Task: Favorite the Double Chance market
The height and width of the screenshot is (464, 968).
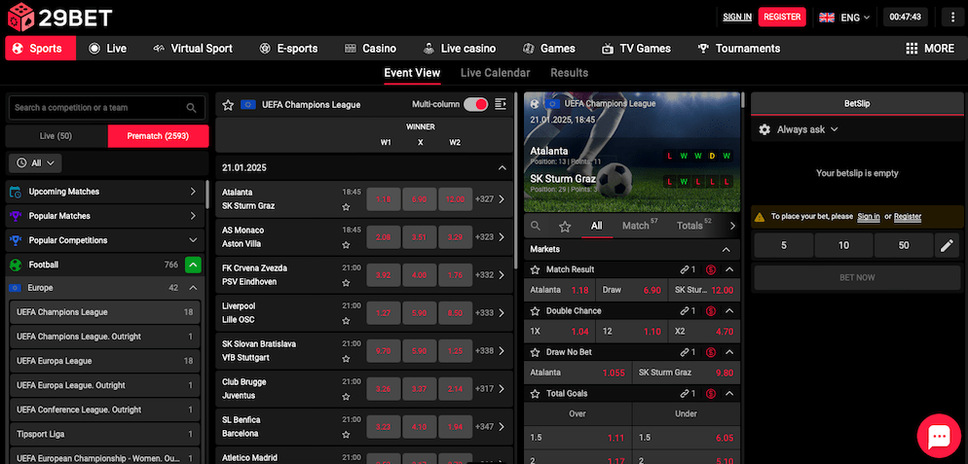Action: pos(536,311)
